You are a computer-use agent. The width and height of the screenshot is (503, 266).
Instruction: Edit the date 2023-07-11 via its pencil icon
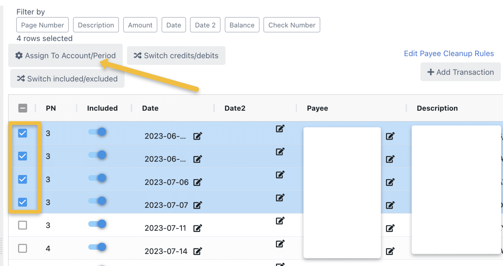tap(197, 228)
